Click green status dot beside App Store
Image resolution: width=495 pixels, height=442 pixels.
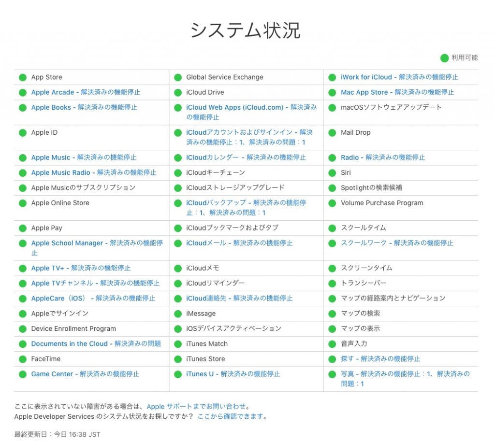coord(22,77)
